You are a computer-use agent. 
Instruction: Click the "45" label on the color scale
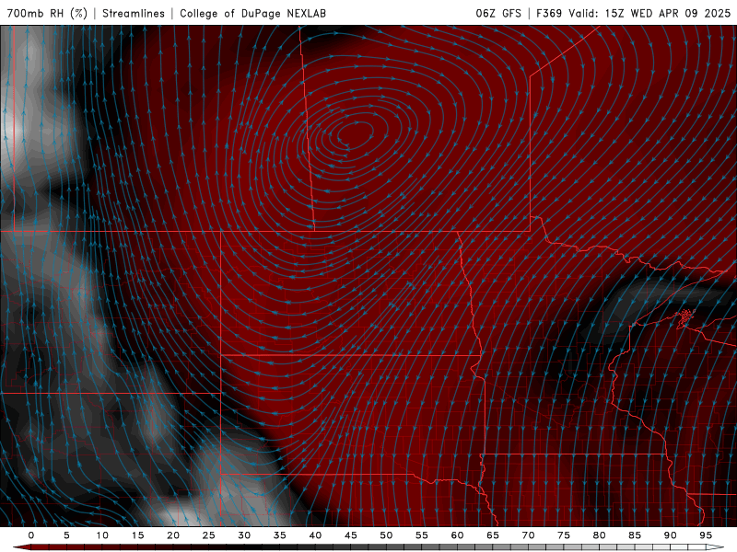pos(351,535)
